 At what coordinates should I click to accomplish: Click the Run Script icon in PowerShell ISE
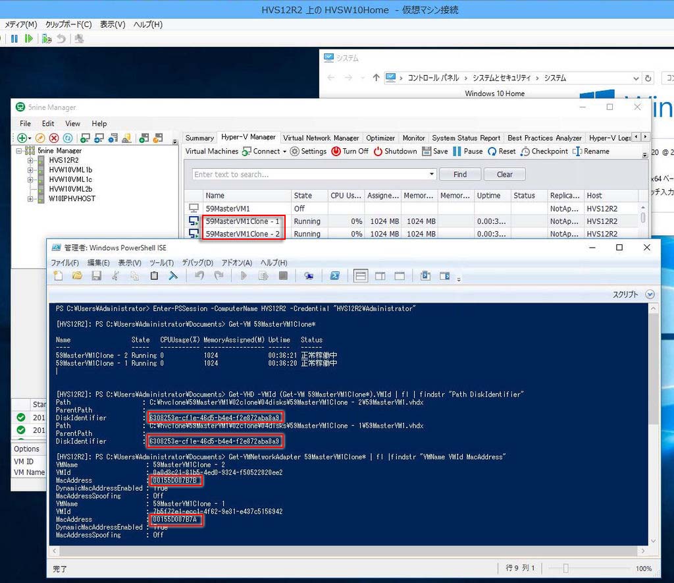point(244,276)
